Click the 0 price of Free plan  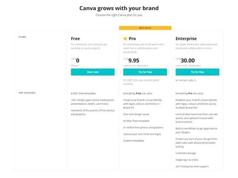pos(77,61)
